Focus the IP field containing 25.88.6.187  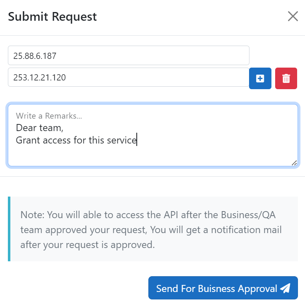coord(128,56)
